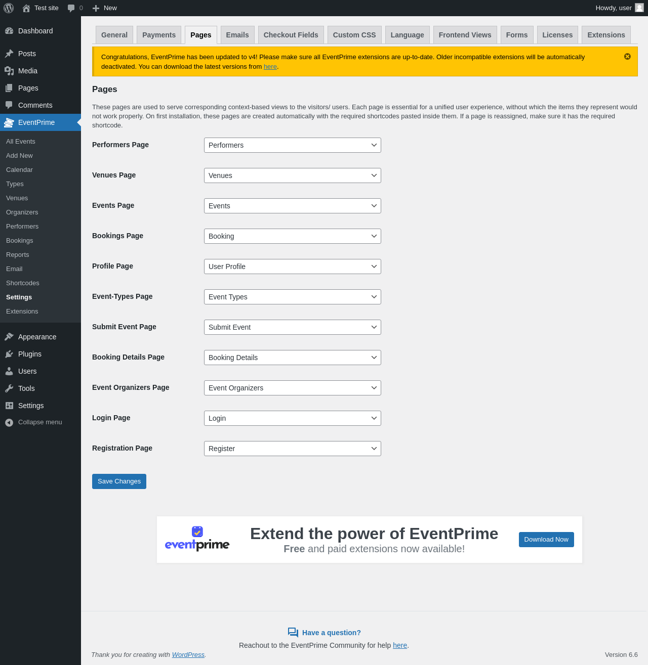Click the Tools wrench icon
Viewport: 648px width, 665px height.
9,388
